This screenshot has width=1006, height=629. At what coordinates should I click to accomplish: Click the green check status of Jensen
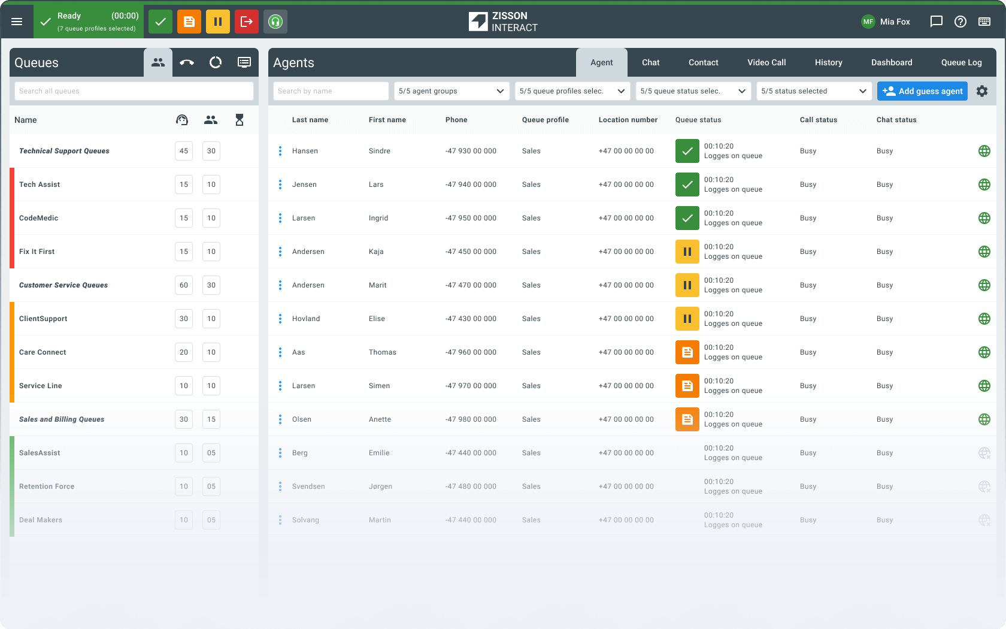pyautogui.click(x=687, y=185)
